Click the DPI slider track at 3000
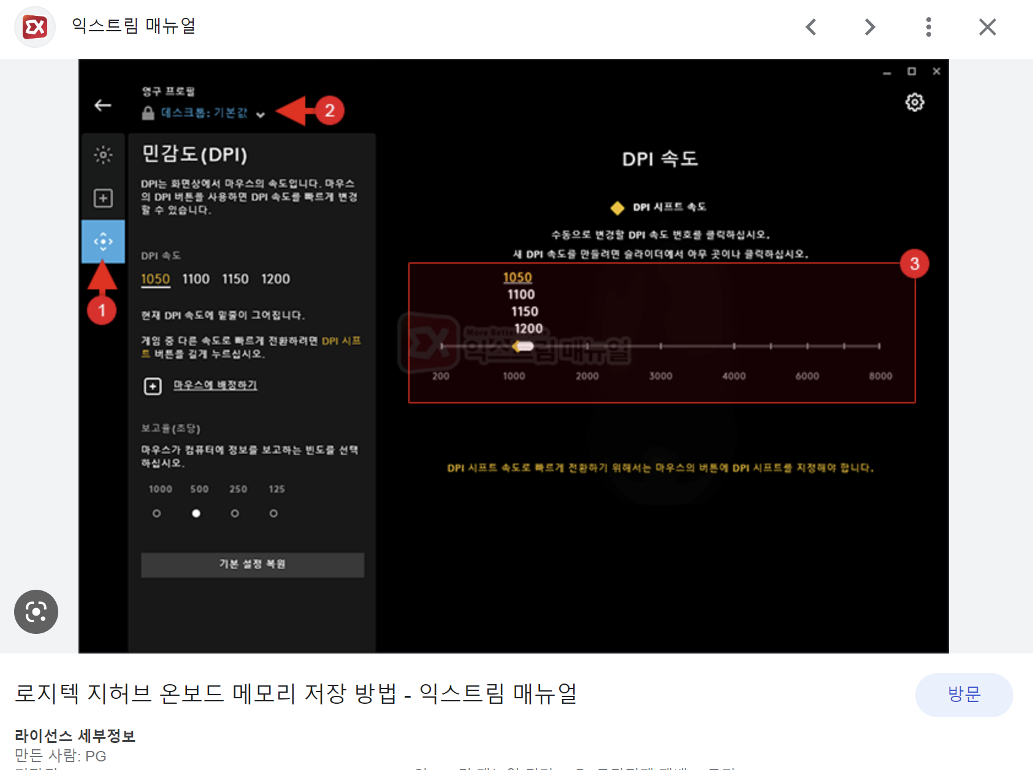The width and height of the screenshot is (1033, 770). click(661, 346)
